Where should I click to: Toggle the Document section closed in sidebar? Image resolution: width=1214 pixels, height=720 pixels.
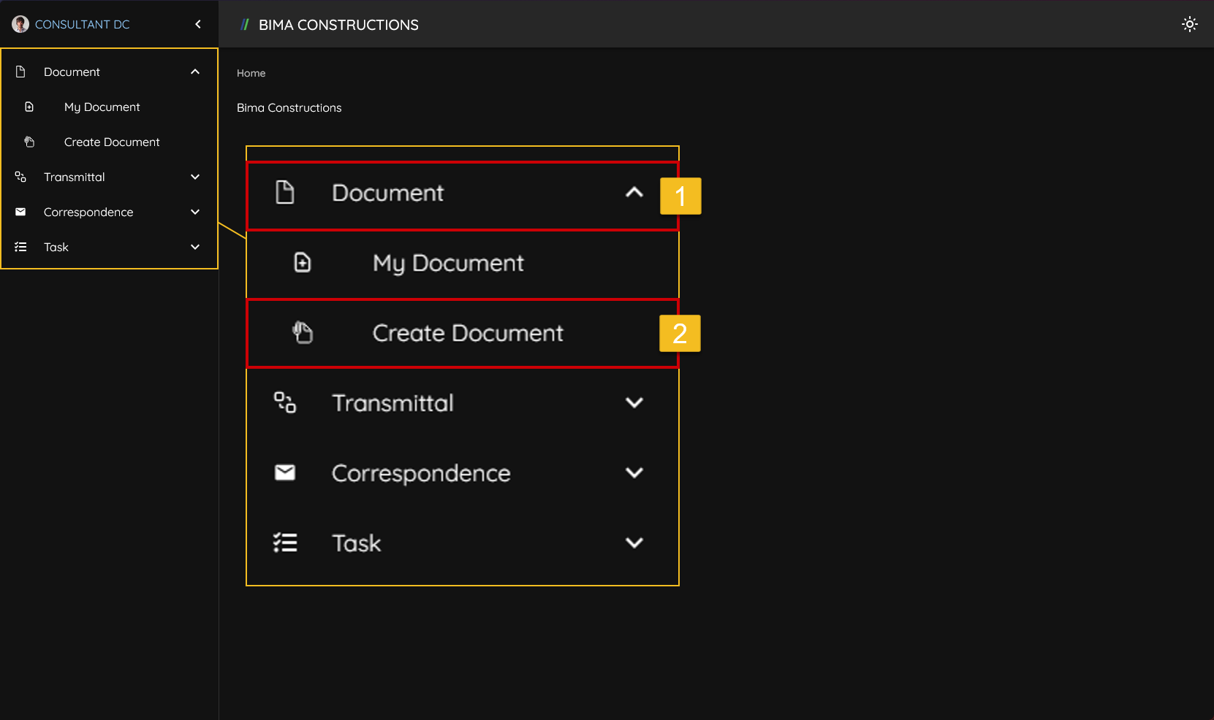click(195, 72)
